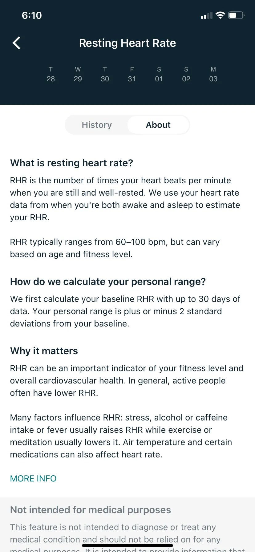Image resolution: width=255 pixels, height=552 pixels.
Task: Select Thursday the 30th date
Action: 105,74
